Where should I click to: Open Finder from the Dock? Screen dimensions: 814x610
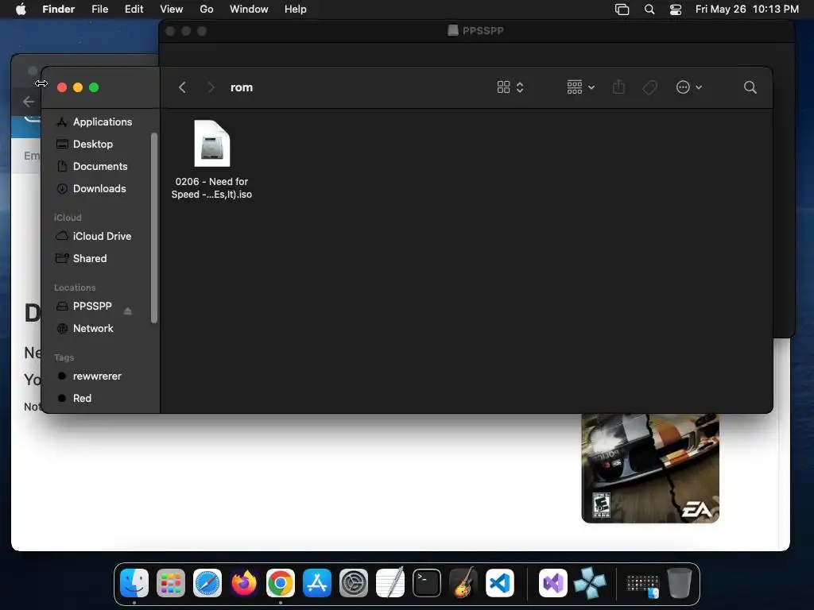pyautogui.click(x=134, y=583)
